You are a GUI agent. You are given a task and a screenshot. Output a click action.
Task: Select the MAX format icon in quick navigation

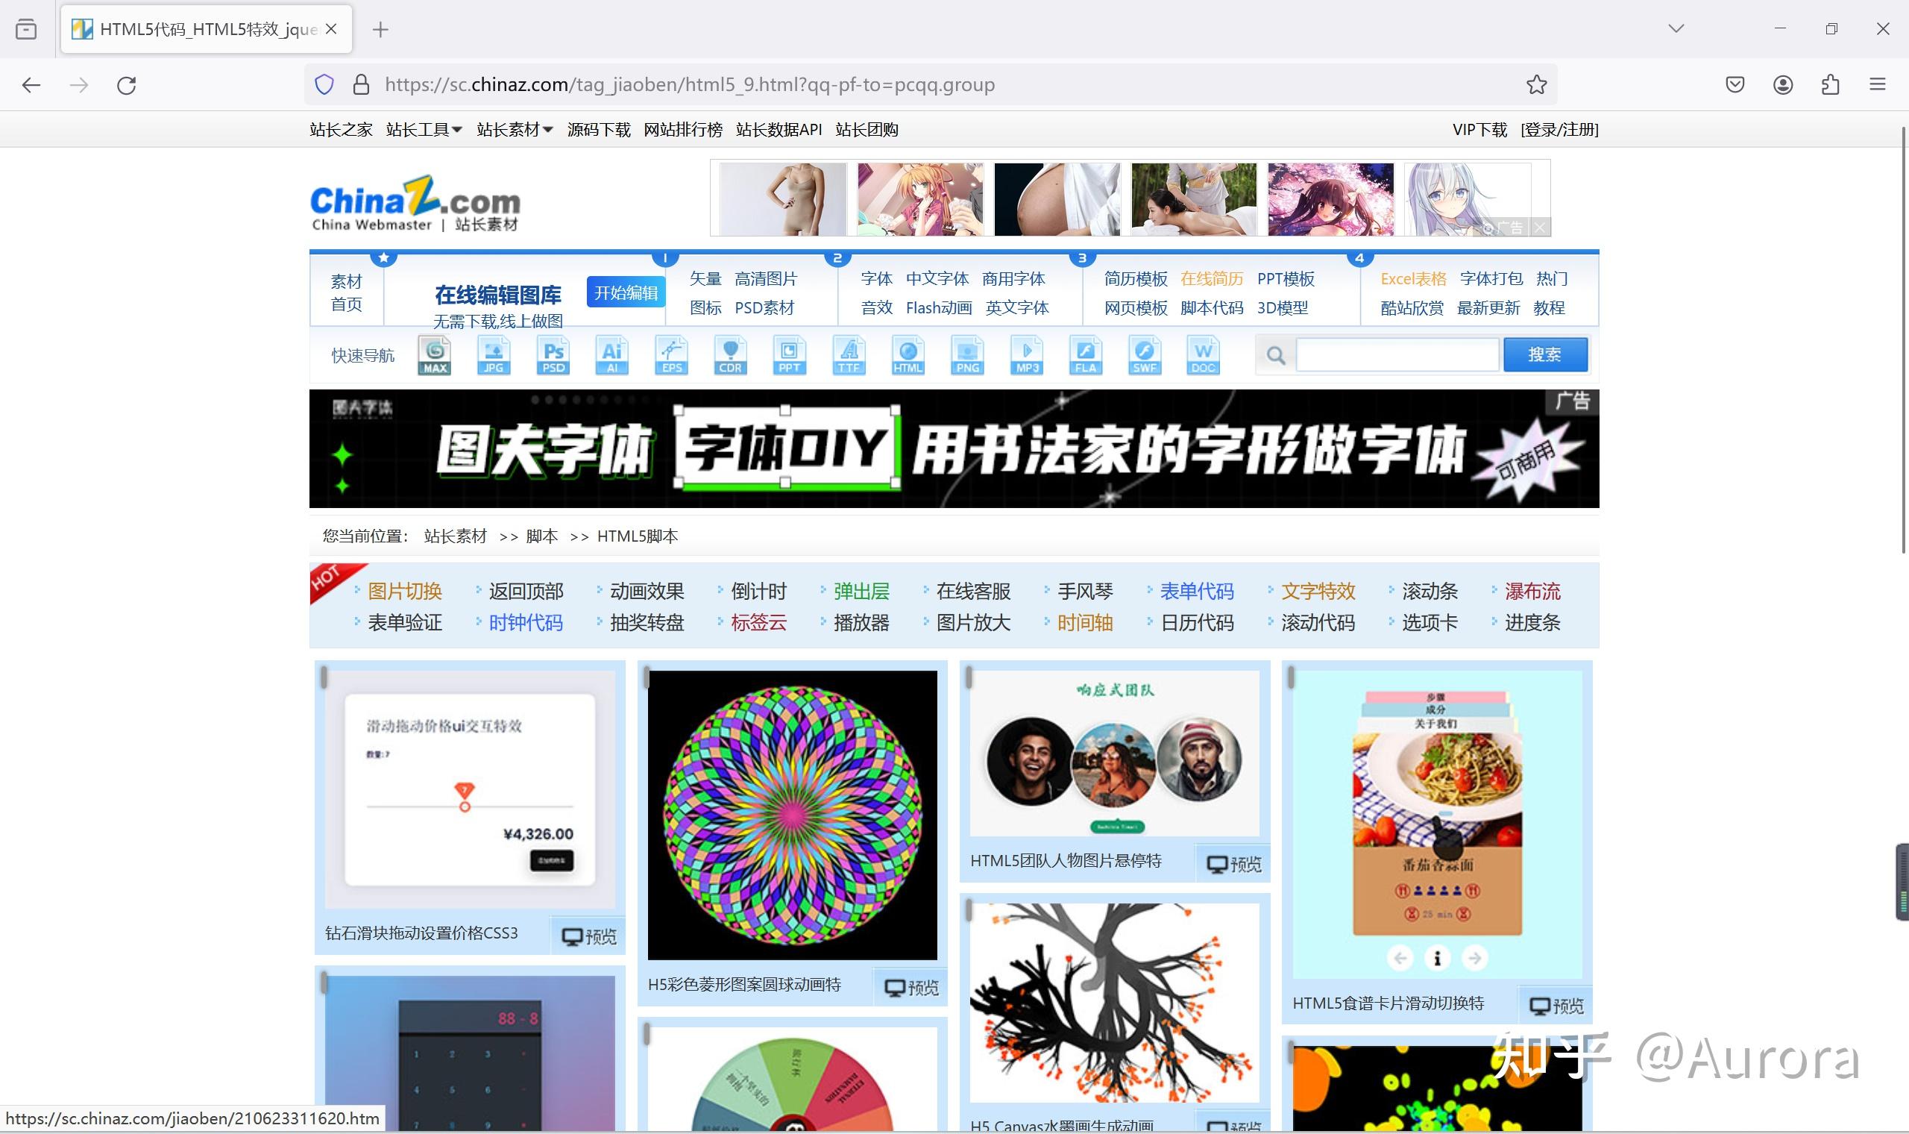point(434,354)
